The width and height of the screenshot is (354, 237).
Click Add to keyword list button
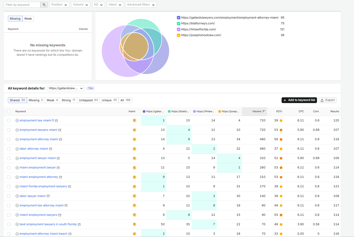(x=299, y=100)
